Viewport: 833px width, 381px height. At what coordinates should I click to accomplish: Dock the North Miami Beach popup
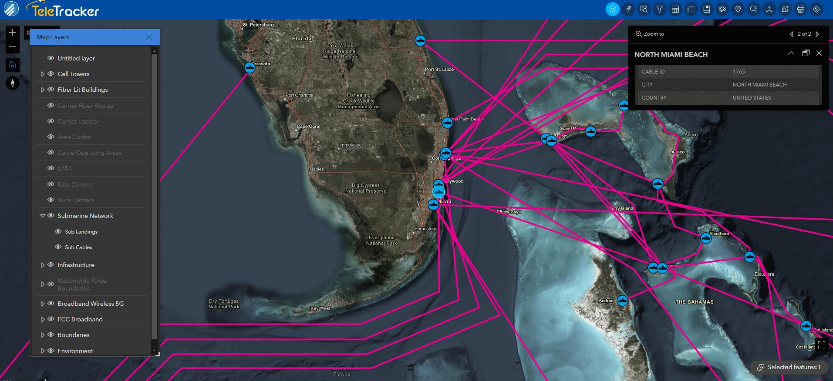pos(806,53)
